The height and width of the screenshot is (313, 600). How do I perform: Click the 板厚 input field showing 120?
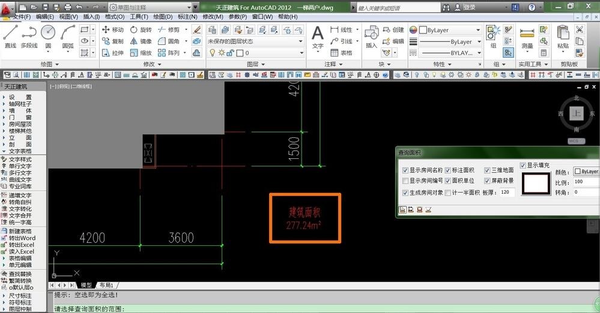[507, 192]
